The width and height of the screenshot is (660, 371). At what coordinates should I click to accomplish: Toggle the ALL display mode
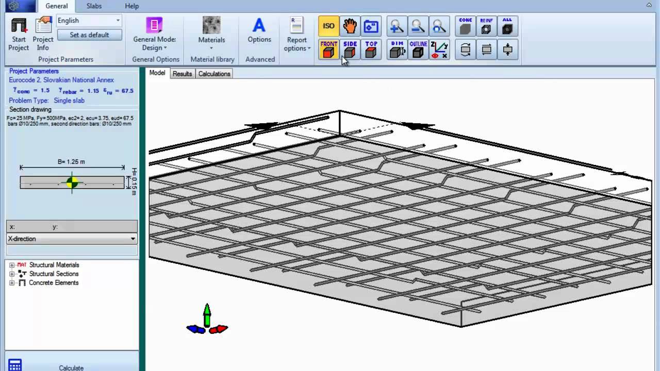507,25
